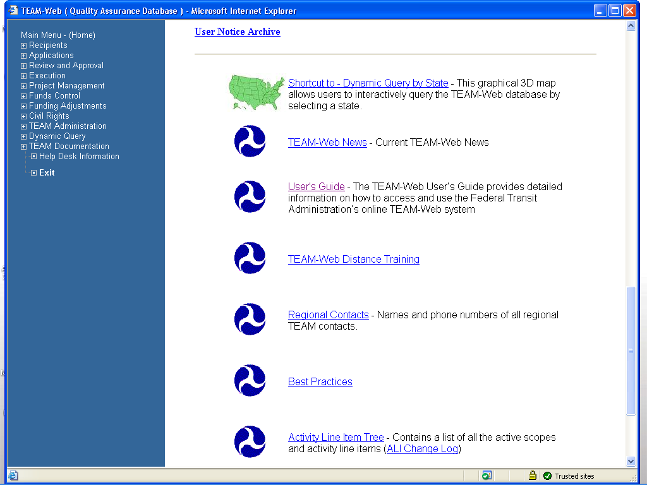The height and width of the screenshot is (485, 647).
Task: Select Exit in the sidebar menu
Action: (x=47, y=173)
